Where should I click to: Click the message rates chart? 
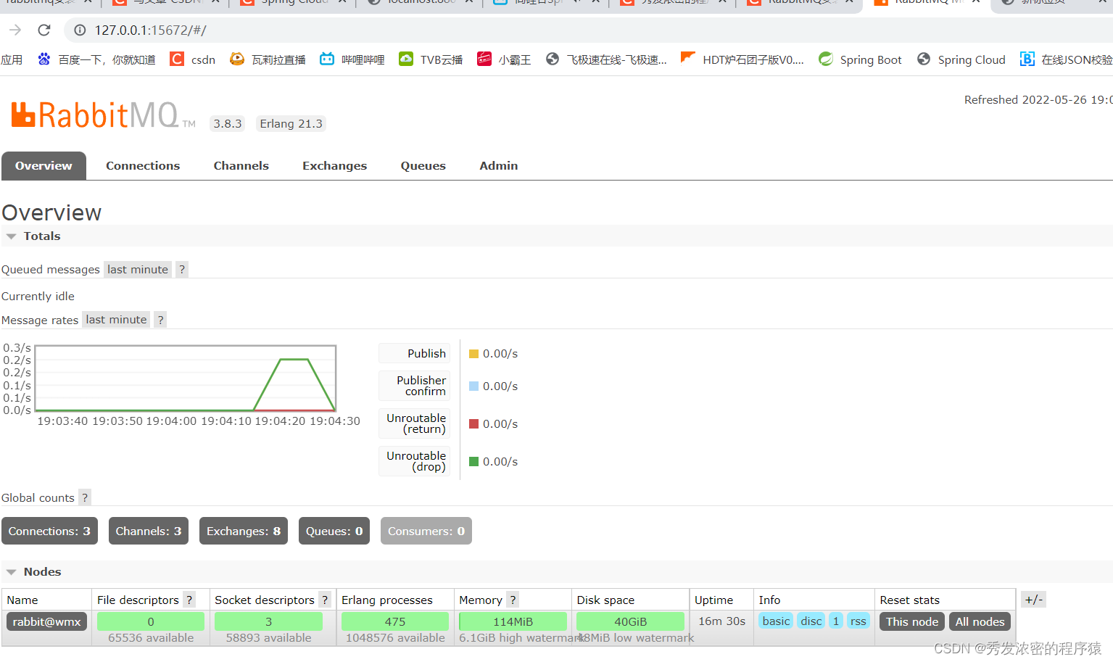coord(186,378)
